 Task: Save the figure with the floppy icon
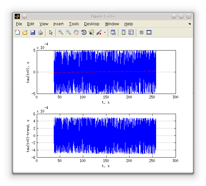coord(32,32)
